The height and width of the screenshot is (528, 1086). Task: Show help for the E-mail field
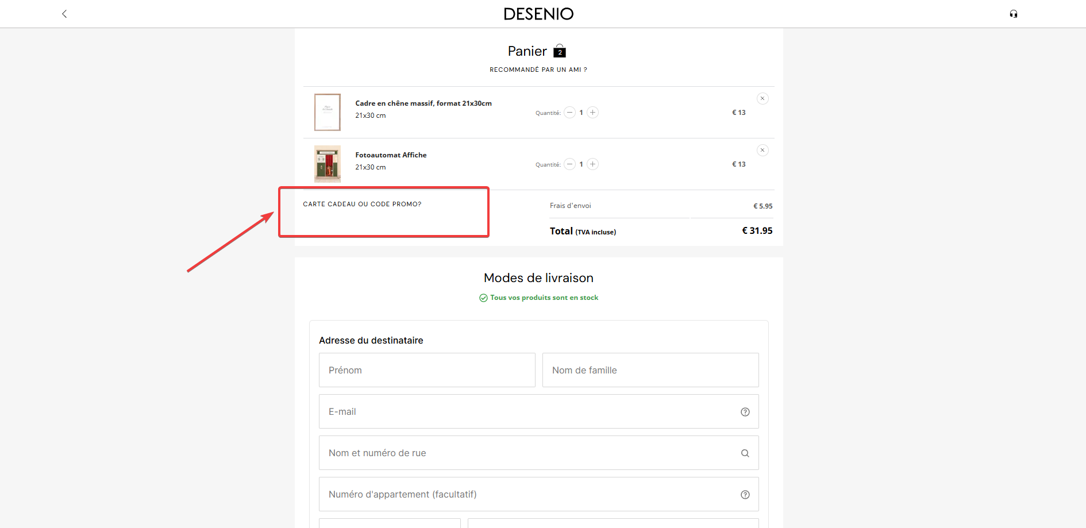coord(745,412)
